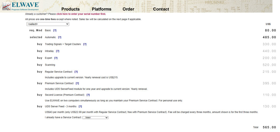Click the Regular Service Contract label
The height and width of the screenshot is (132, 280).
pyautogui.click(x=59, y=72)
